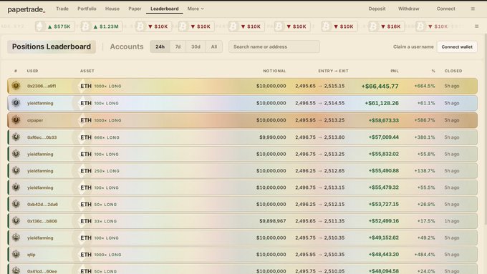Screen dimensions: 487x274
Task: Click the rank badge beside 0xf6ec...0b33
Action: point(16,137)
